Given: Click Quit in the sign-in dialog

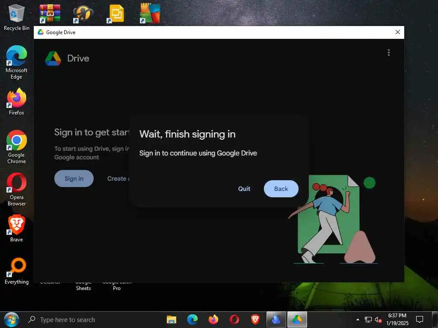Looking at the screenshot, I should tap(244, 189).
